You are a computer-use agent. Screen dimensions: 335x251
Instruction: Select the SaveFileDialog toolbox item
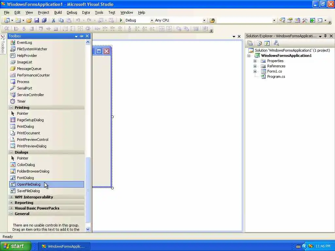[x=46, y=191]
